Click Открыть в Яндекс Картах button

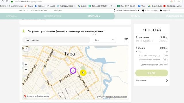tap(37, 96)
